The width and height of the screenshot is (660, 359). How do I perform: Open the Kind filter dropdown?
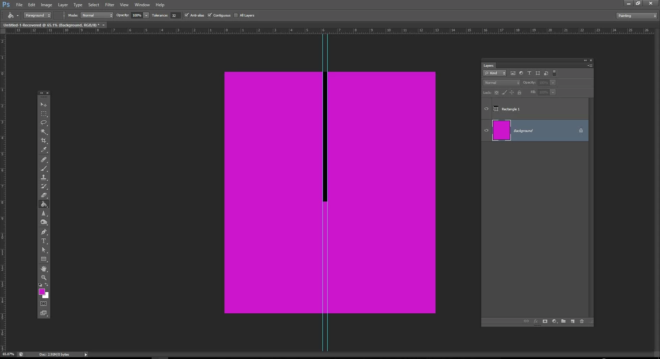495,73
